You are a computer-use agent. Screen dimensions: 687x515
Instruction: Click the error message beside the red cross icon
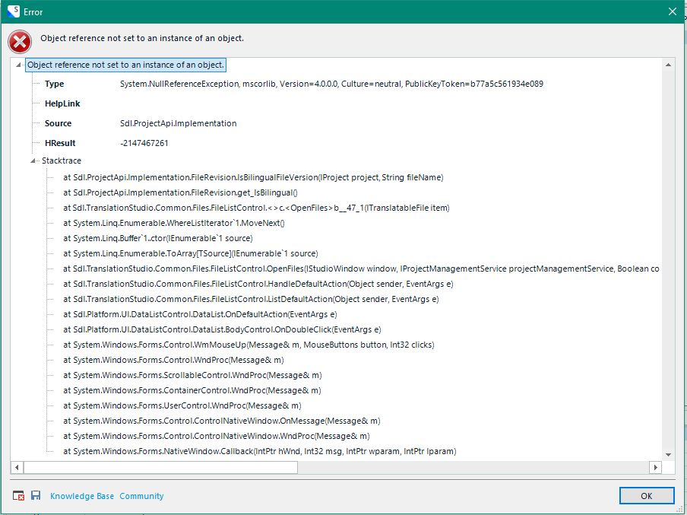142,38
